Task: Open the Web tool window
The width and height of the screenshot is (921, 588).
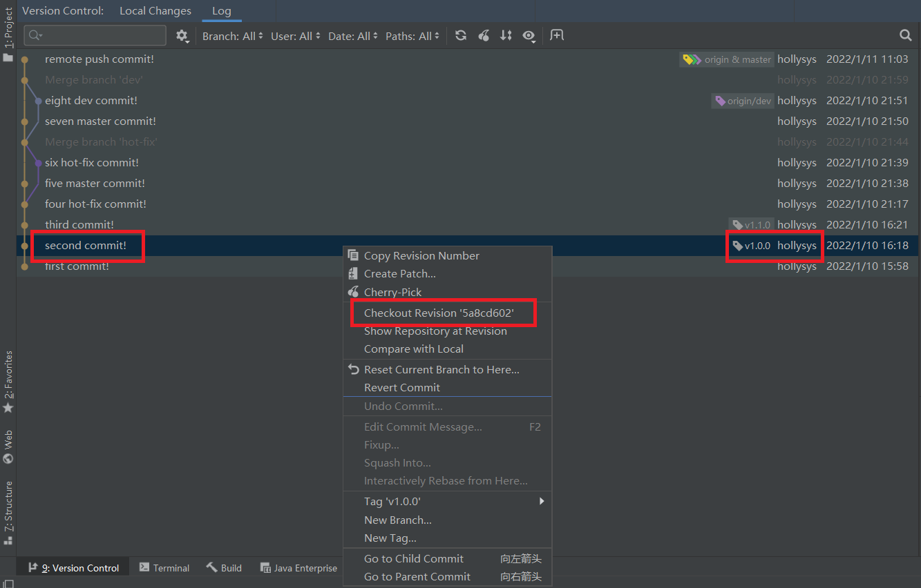Action: [x=8, y=447]
